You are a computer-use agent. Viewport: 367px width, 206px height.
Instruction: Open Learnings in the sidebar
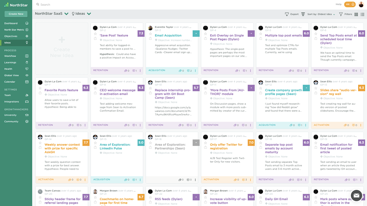16,62
